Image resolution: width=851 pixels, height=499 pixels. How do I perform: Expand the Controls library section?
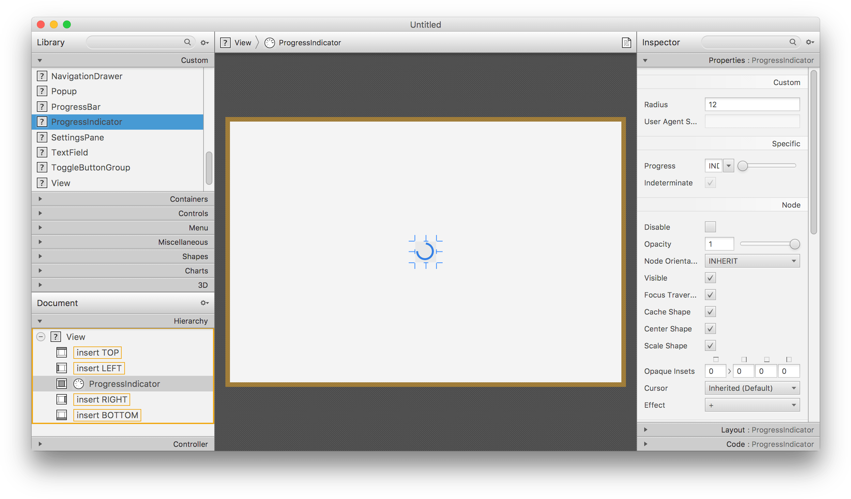click(40, 213)
